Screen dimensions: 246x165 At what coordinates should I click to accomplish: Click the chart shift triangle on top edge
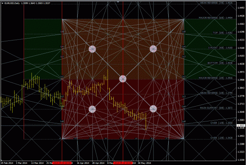tap(118, 2)
